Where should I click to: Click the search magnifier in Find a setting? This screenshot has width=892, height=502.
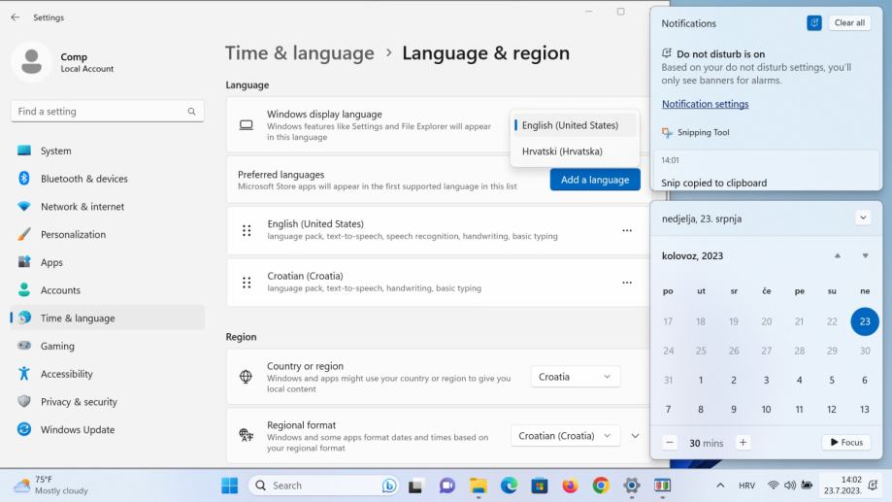click(x=192, y=112)
